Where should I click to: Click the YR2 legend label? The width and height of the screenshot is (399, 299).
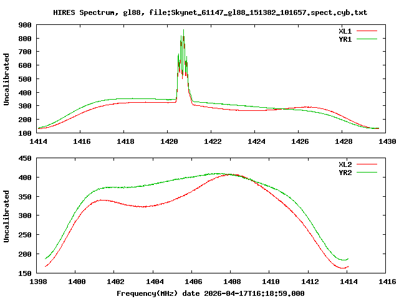coord(345,173)
